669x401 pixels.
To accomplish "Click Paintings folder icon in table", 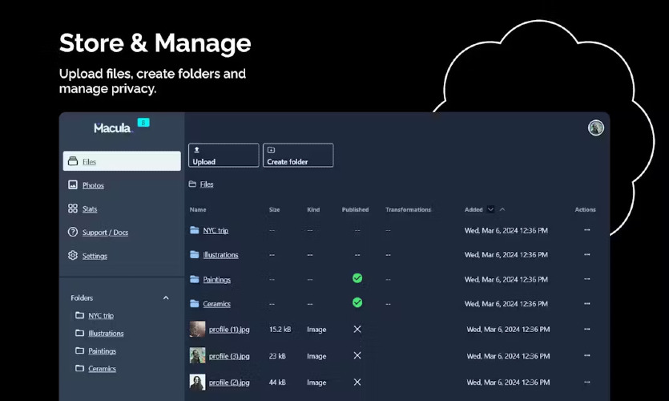I will point(195,279).
